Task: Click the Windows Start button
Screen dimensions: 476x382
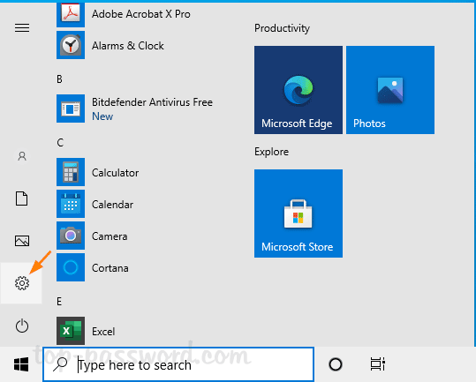Action: pyautogui.click(x=21, y=364)
